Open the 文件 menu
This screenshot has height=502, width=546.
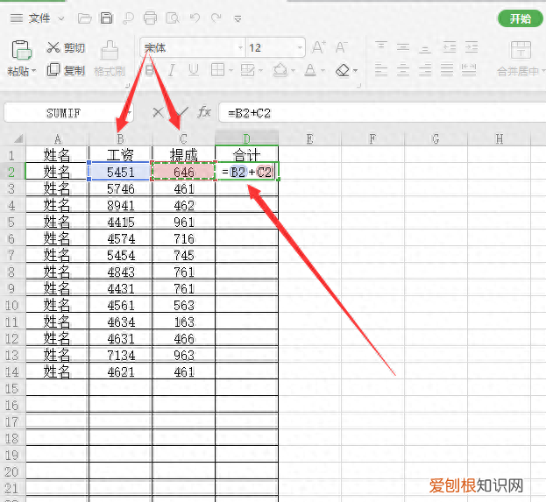(39, 18)
